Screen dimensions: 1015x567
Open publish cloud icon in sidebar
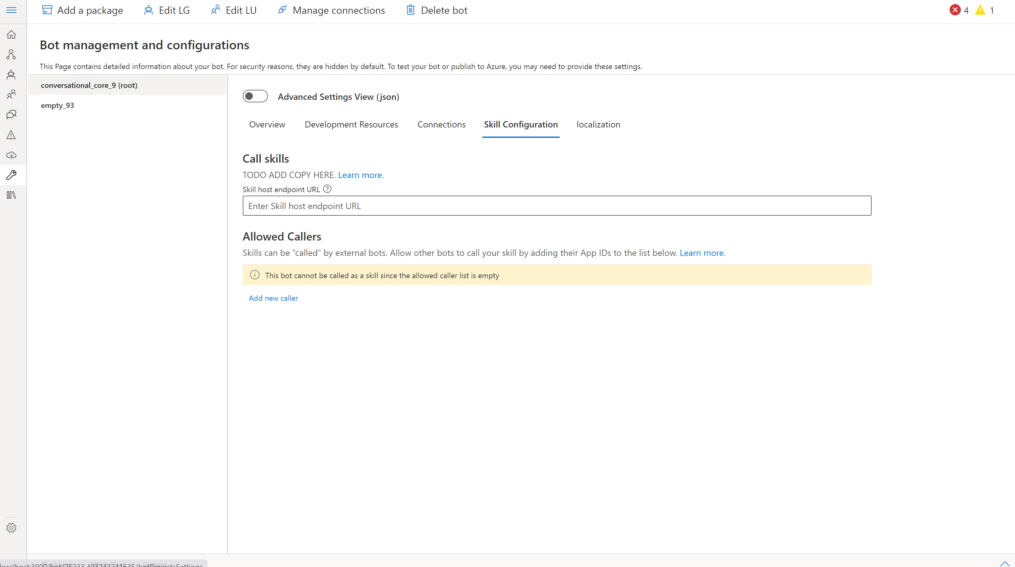[x=11, y=155]
